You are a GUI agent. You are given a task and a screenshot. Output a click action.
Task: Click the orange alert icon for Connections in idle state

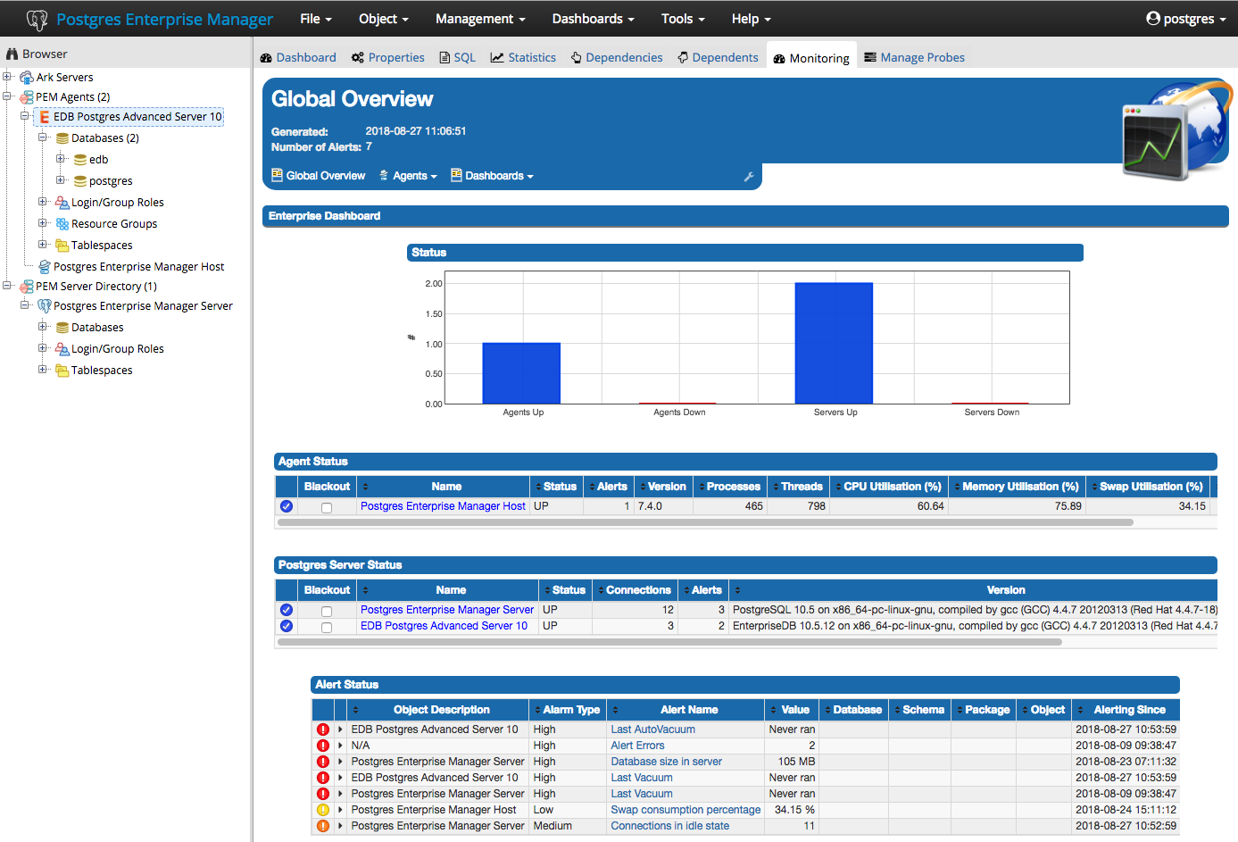click(323, 826)
